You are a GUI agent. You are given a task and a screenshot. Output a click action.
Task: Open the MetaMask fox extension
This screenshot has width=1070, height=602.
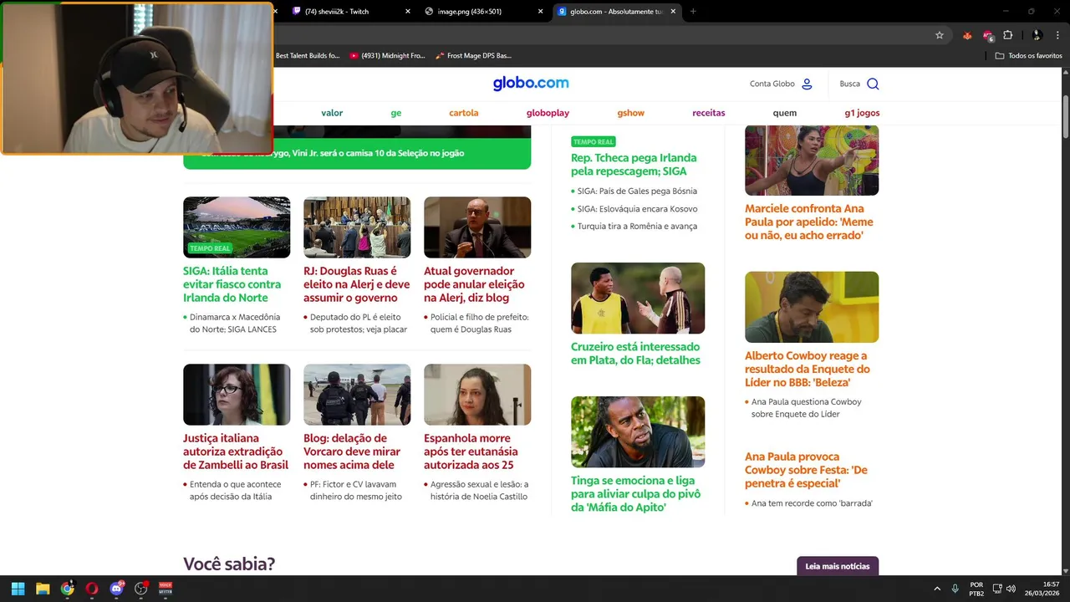[967, 35]
